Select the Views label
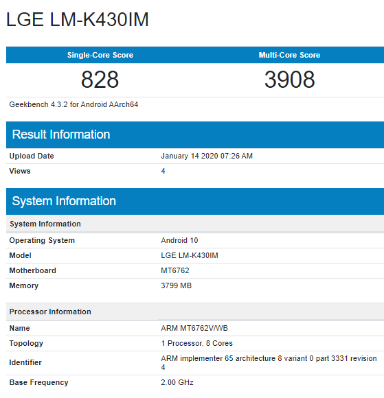 tap(20, 171)
